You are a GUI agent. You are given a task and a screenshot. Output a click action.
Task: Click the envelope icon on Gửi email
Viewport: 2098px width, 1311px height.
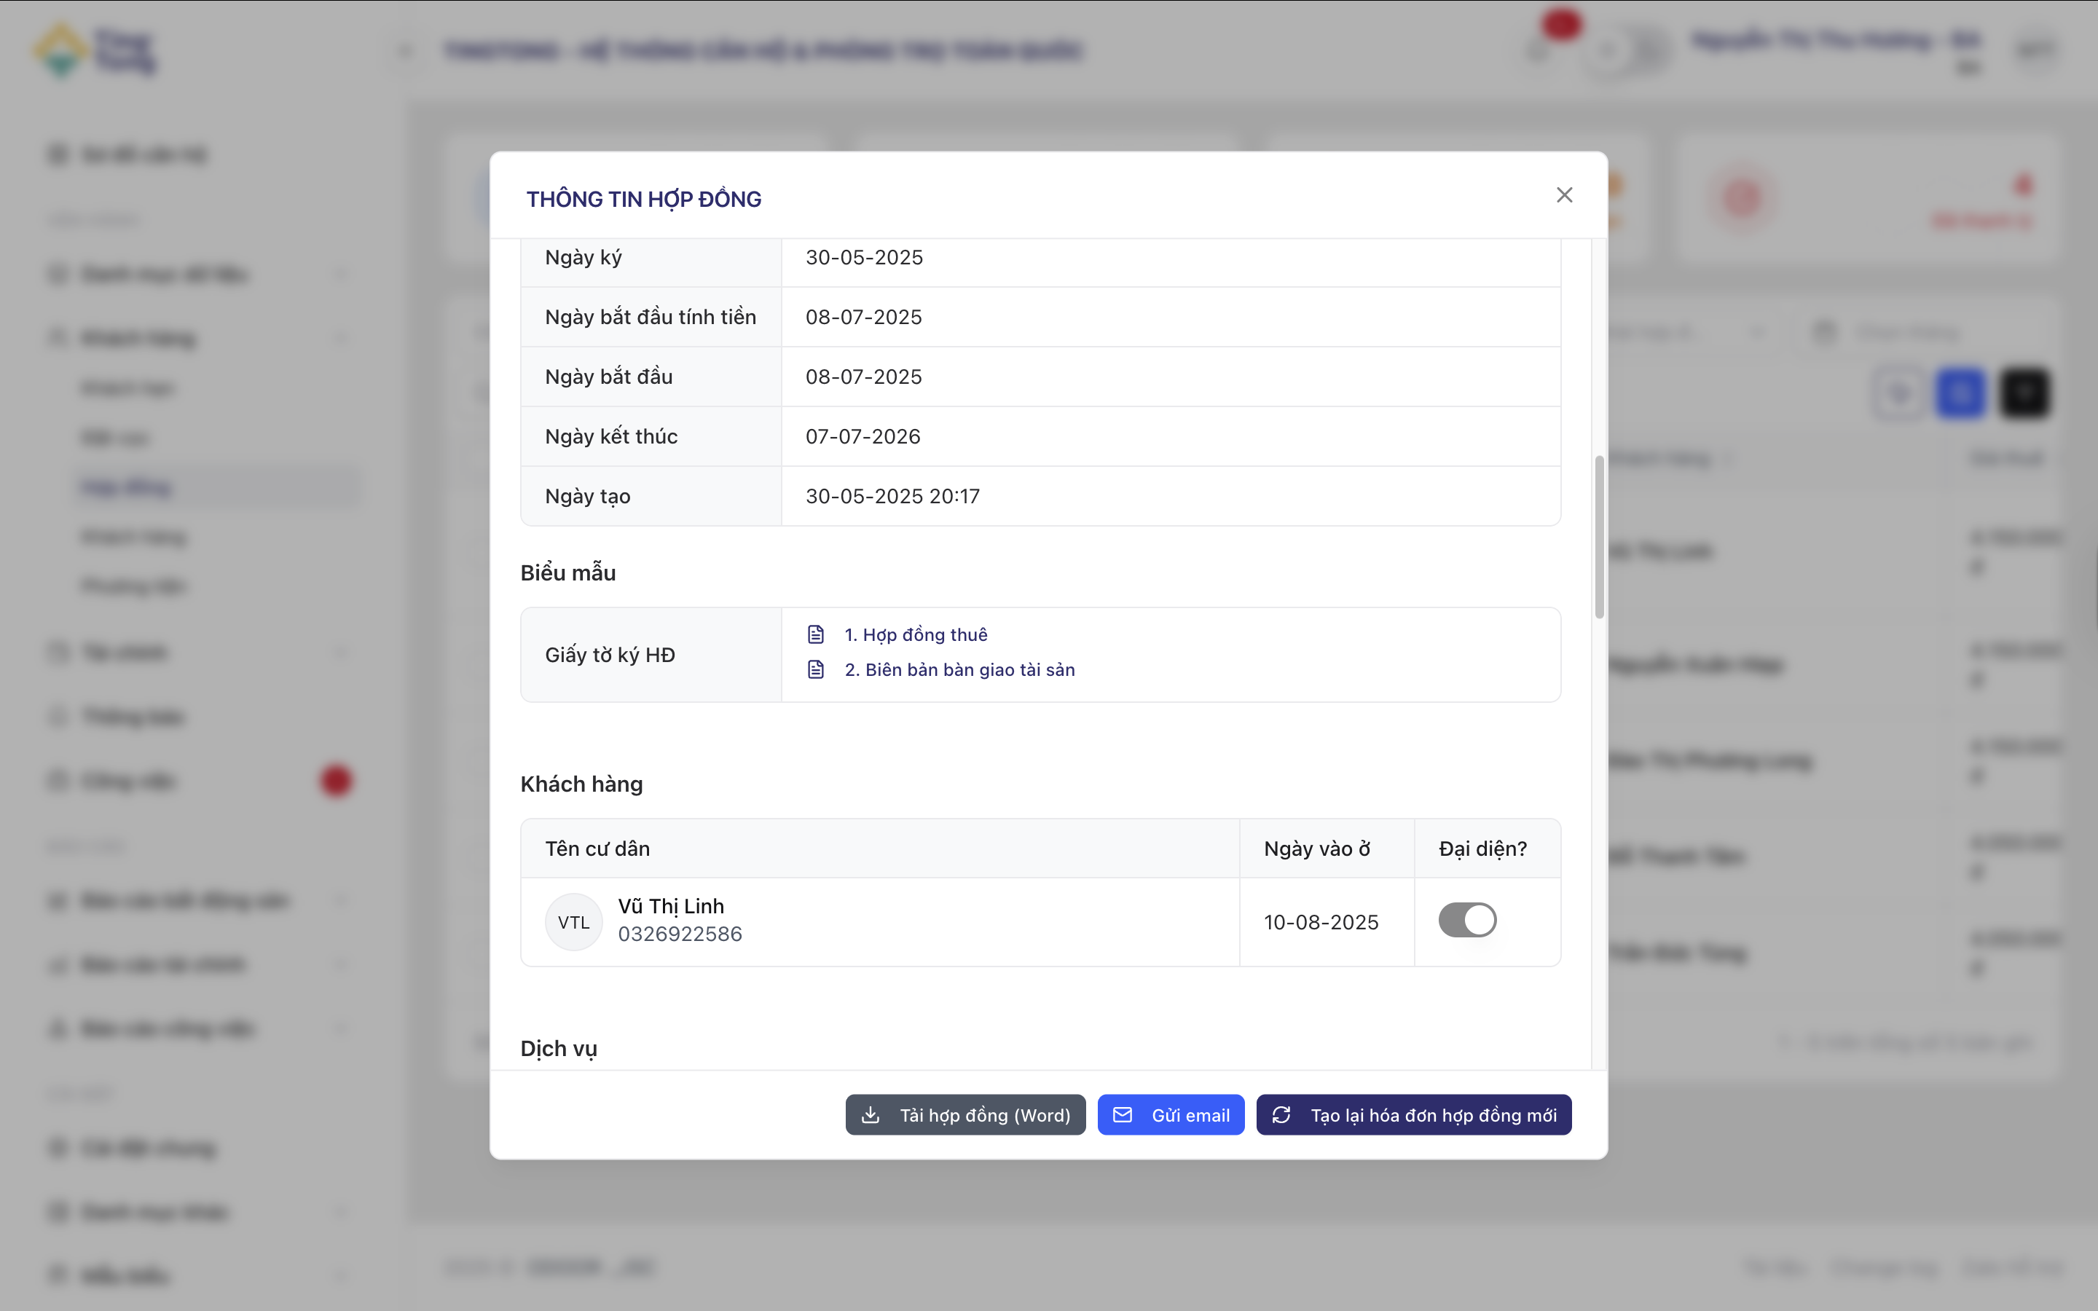pos(1123,1115)
